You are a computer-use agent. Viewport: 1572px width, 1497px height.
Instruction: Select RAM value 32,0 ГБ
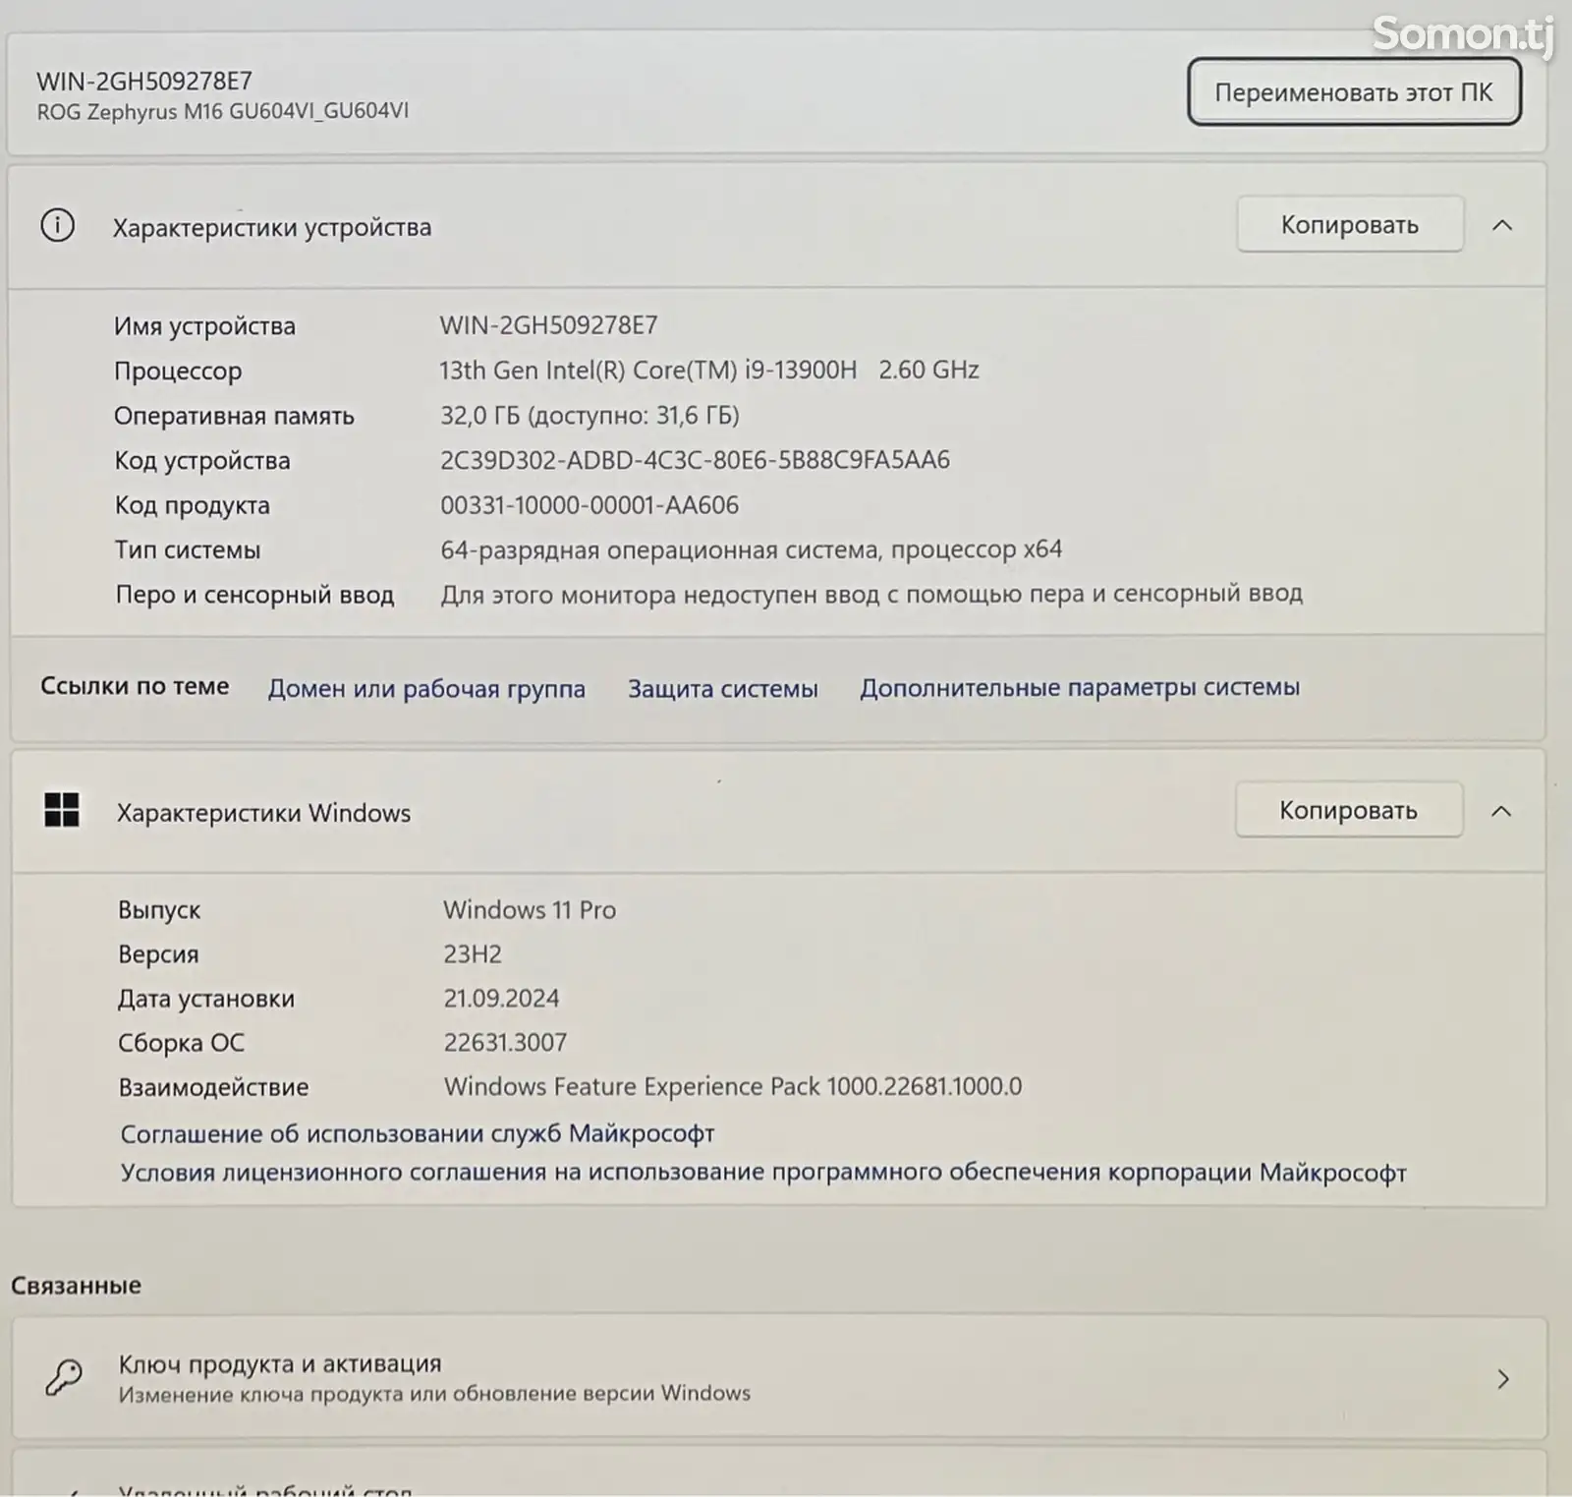coord(589,415)
